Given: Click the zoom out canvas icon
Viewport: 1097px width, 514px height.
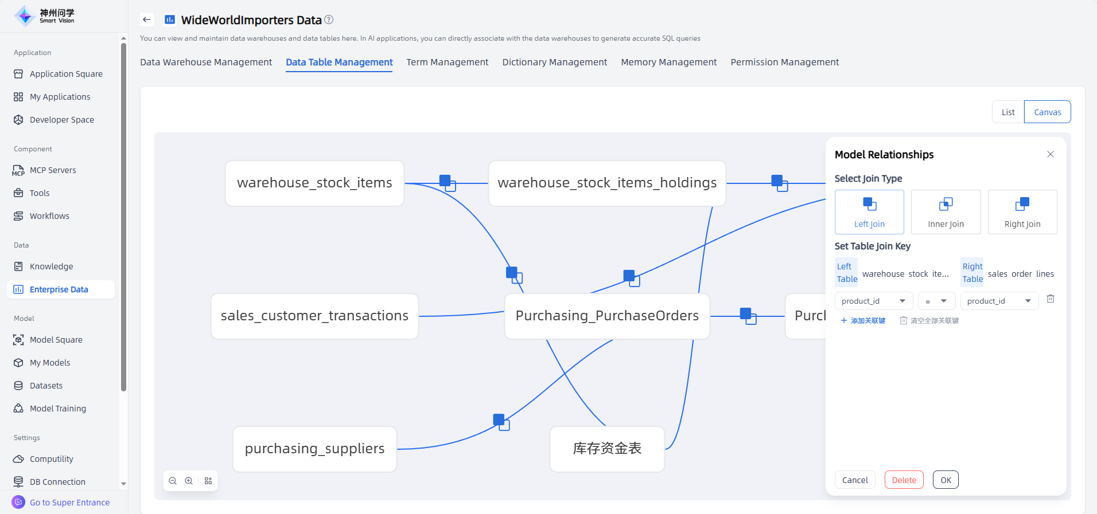Looking at the screenshot, I should pos(173,481).
